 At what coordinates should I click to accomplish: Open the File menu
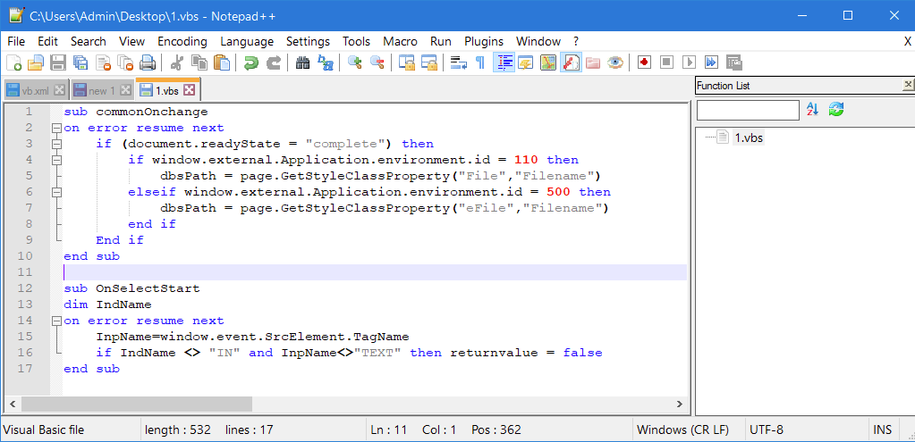click(16, 41)
